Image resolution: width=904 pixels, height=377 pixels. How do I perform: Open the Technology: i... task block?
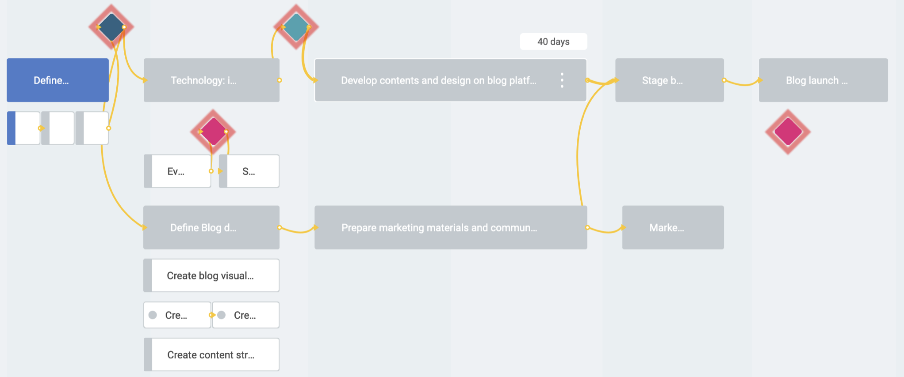[211, 80]
